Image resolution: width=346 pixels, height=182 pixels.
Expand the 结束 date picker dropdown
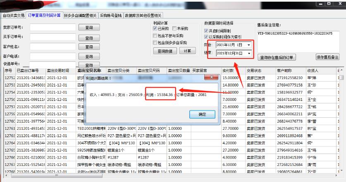pyautogui.click(x=248, y=54)
